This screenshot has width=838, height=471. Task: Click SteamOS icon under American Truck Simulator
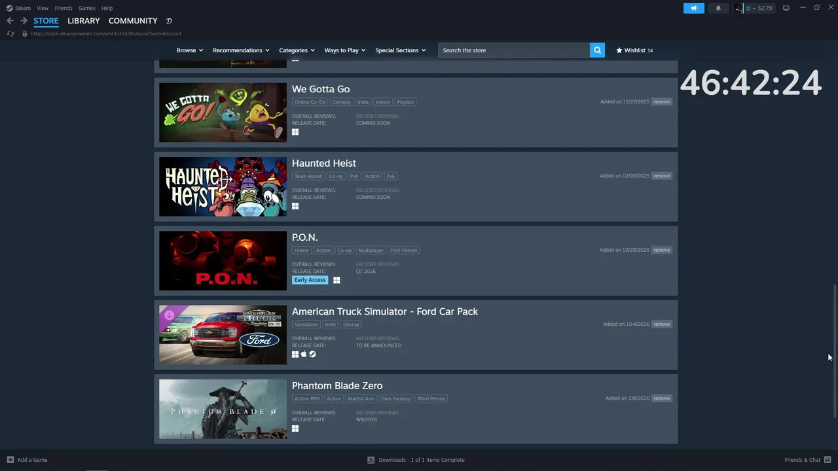[x=312, y=354]
